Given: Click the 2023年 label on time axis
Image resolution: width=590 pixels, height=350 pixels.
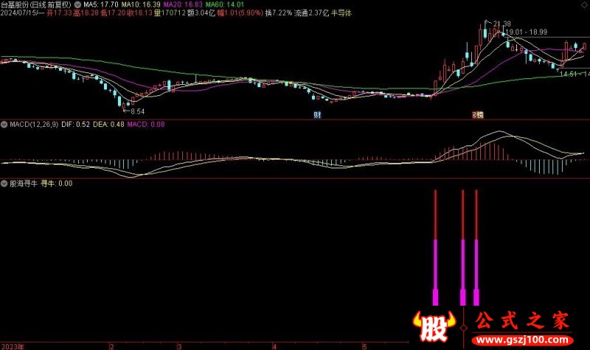Looking at the screenshot, I should pos(13,346).
